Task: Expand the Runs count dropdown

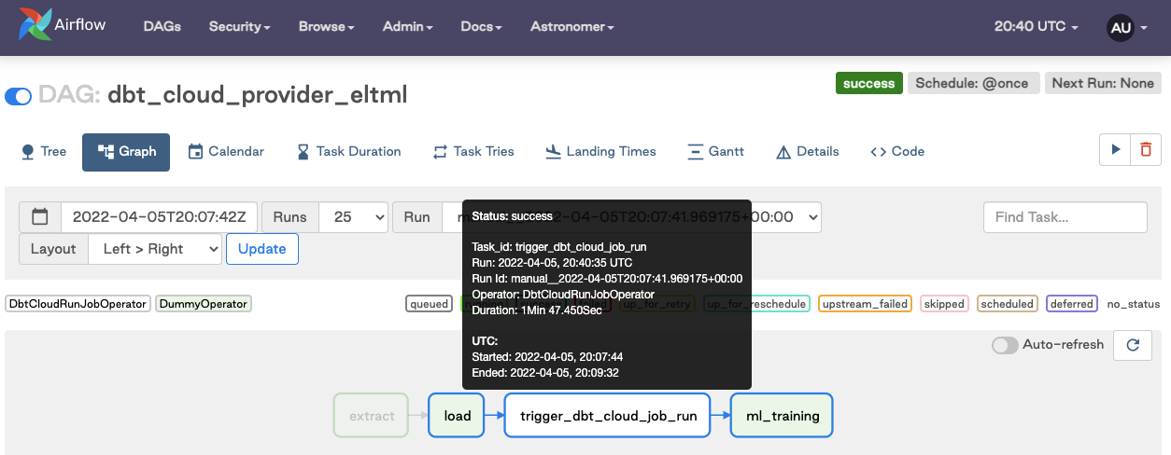Action: (x=353, y=217)
